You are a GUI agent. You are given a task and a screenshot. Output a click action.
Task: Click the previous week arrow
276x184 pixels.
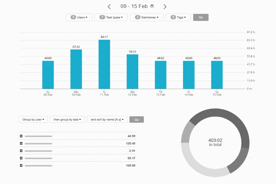109,6
